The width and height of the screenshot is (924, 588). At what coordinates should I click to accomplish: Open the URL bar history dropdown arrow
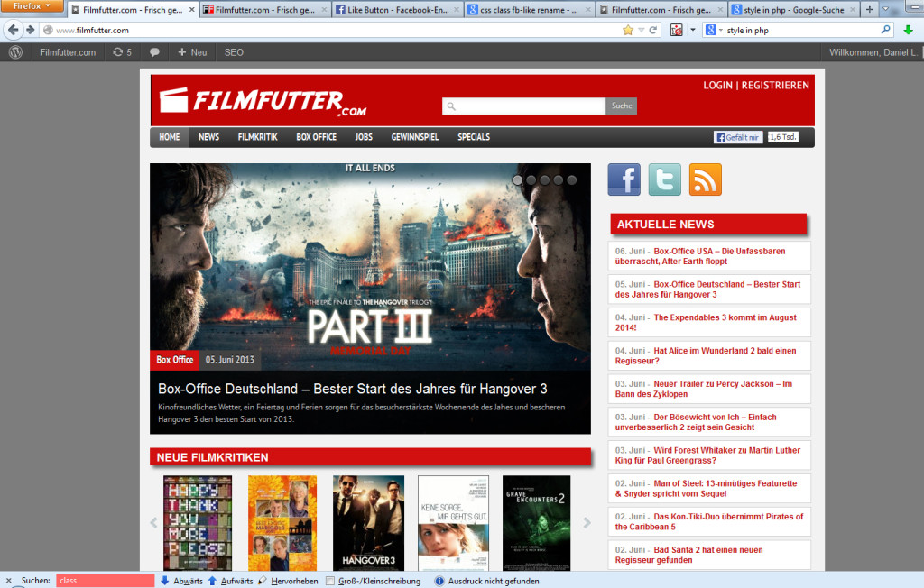click(x=641, y=30)
